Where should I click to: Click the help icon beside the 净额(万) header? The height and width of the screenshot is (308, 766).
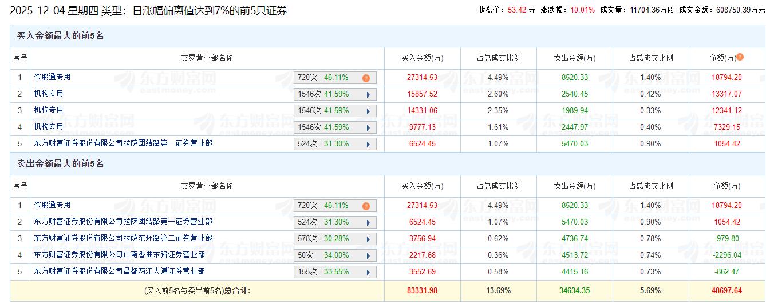click(740, 57)
